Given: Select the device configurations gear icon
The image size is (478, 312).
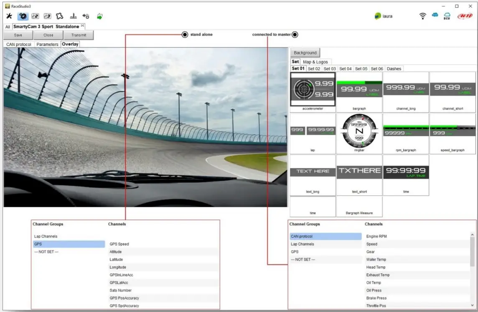Looking at the screenshot, I should 23,16.
